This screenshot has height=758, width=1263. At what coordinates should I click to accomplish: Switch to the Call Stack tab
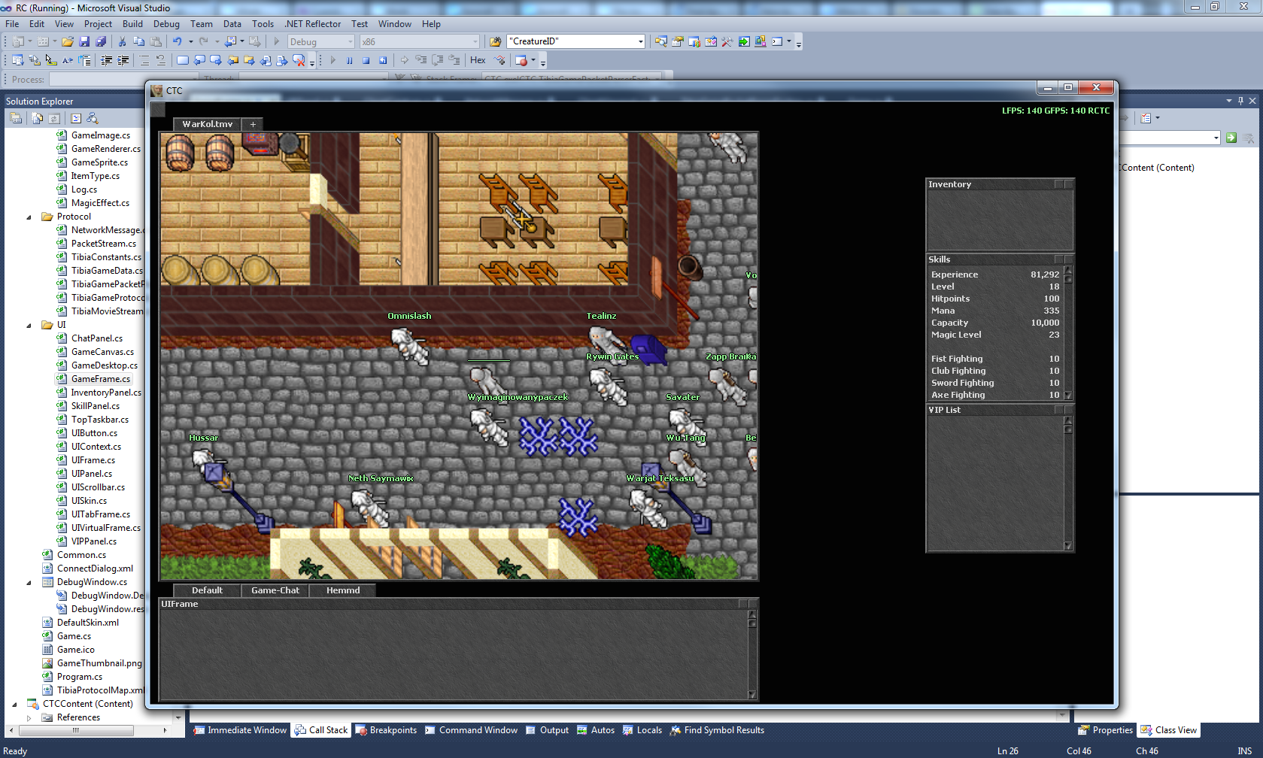tap(322, 730)
